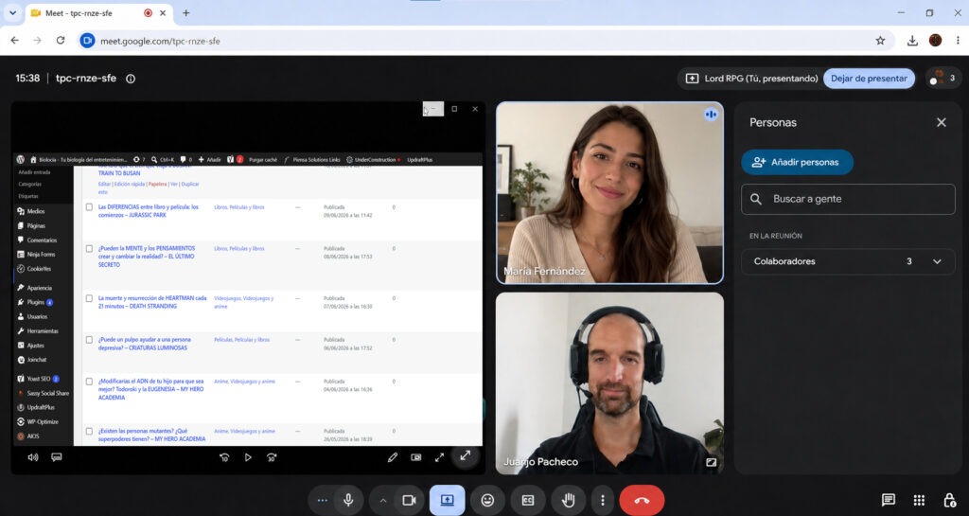The height and width of the screenshot is (516, 969).
Task: Raise hand using the hand icon
Action: pos(569,500)
